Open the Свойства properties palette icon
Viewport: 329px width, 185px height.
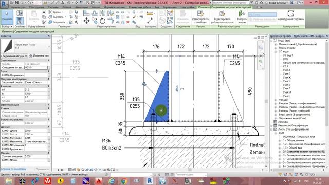pos(20,21)
